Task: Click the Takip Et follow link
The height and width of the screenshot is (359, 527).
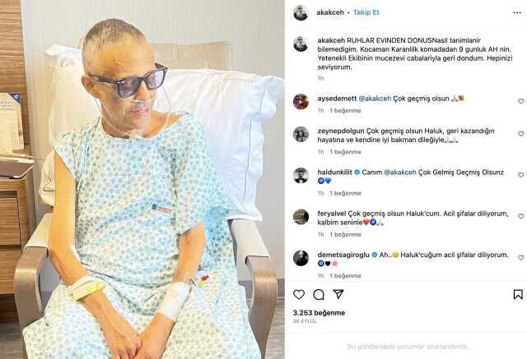Action: [366, 12]
